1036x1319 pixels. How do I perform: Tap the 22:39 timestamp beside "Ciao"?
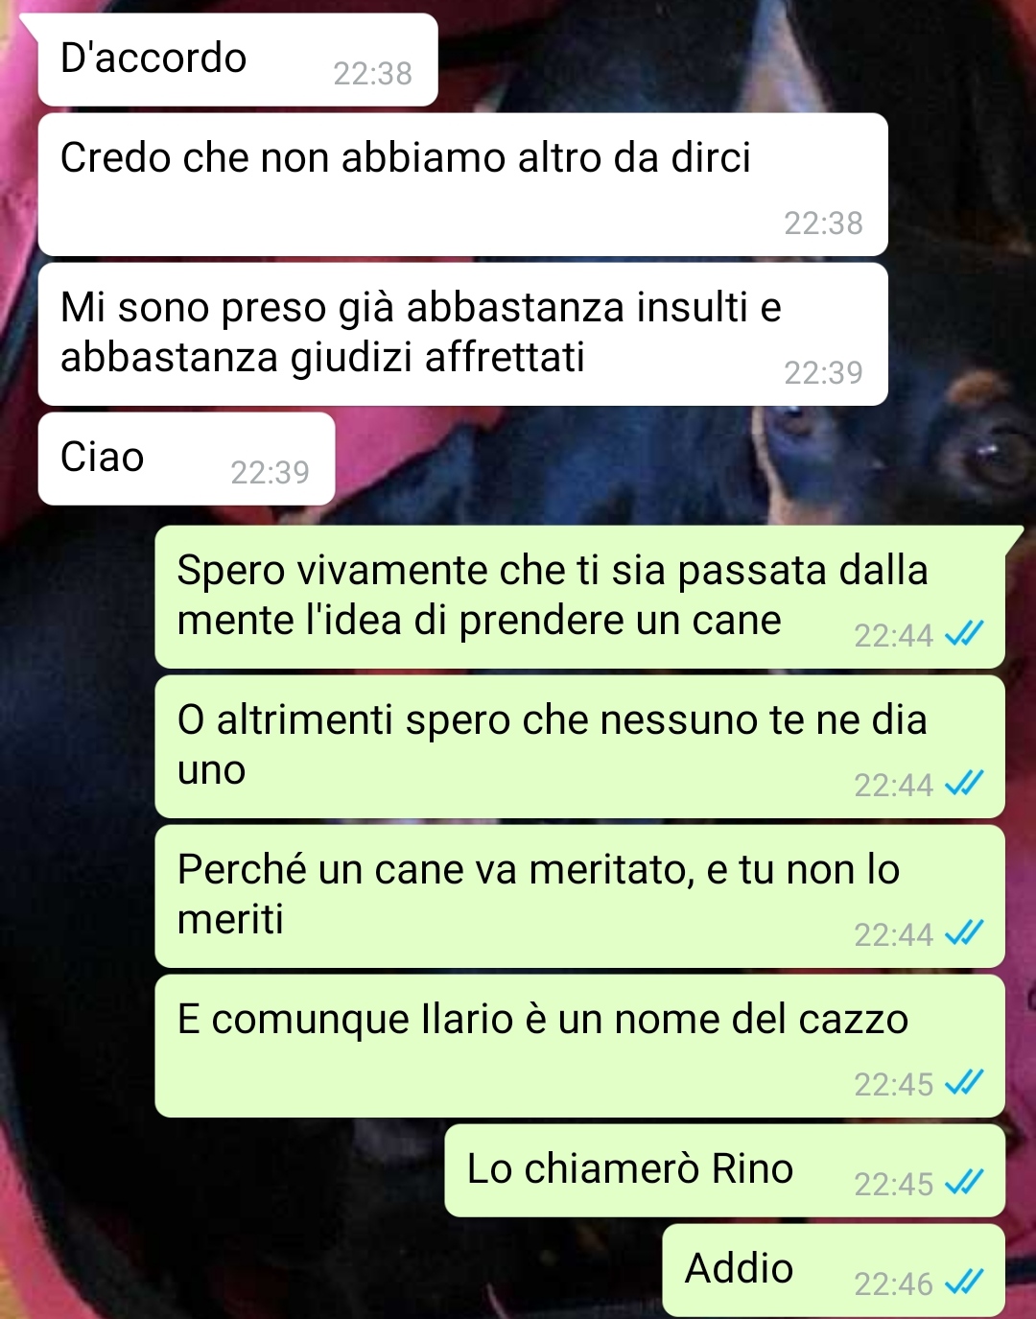point(270,472)
